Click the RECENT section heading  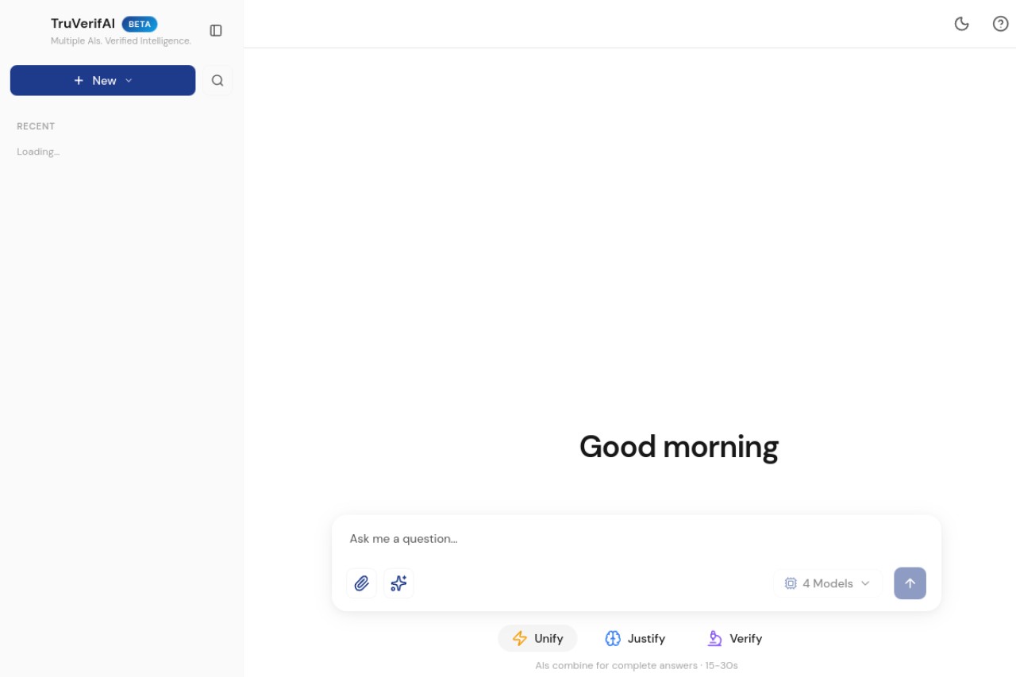[36, 126]
